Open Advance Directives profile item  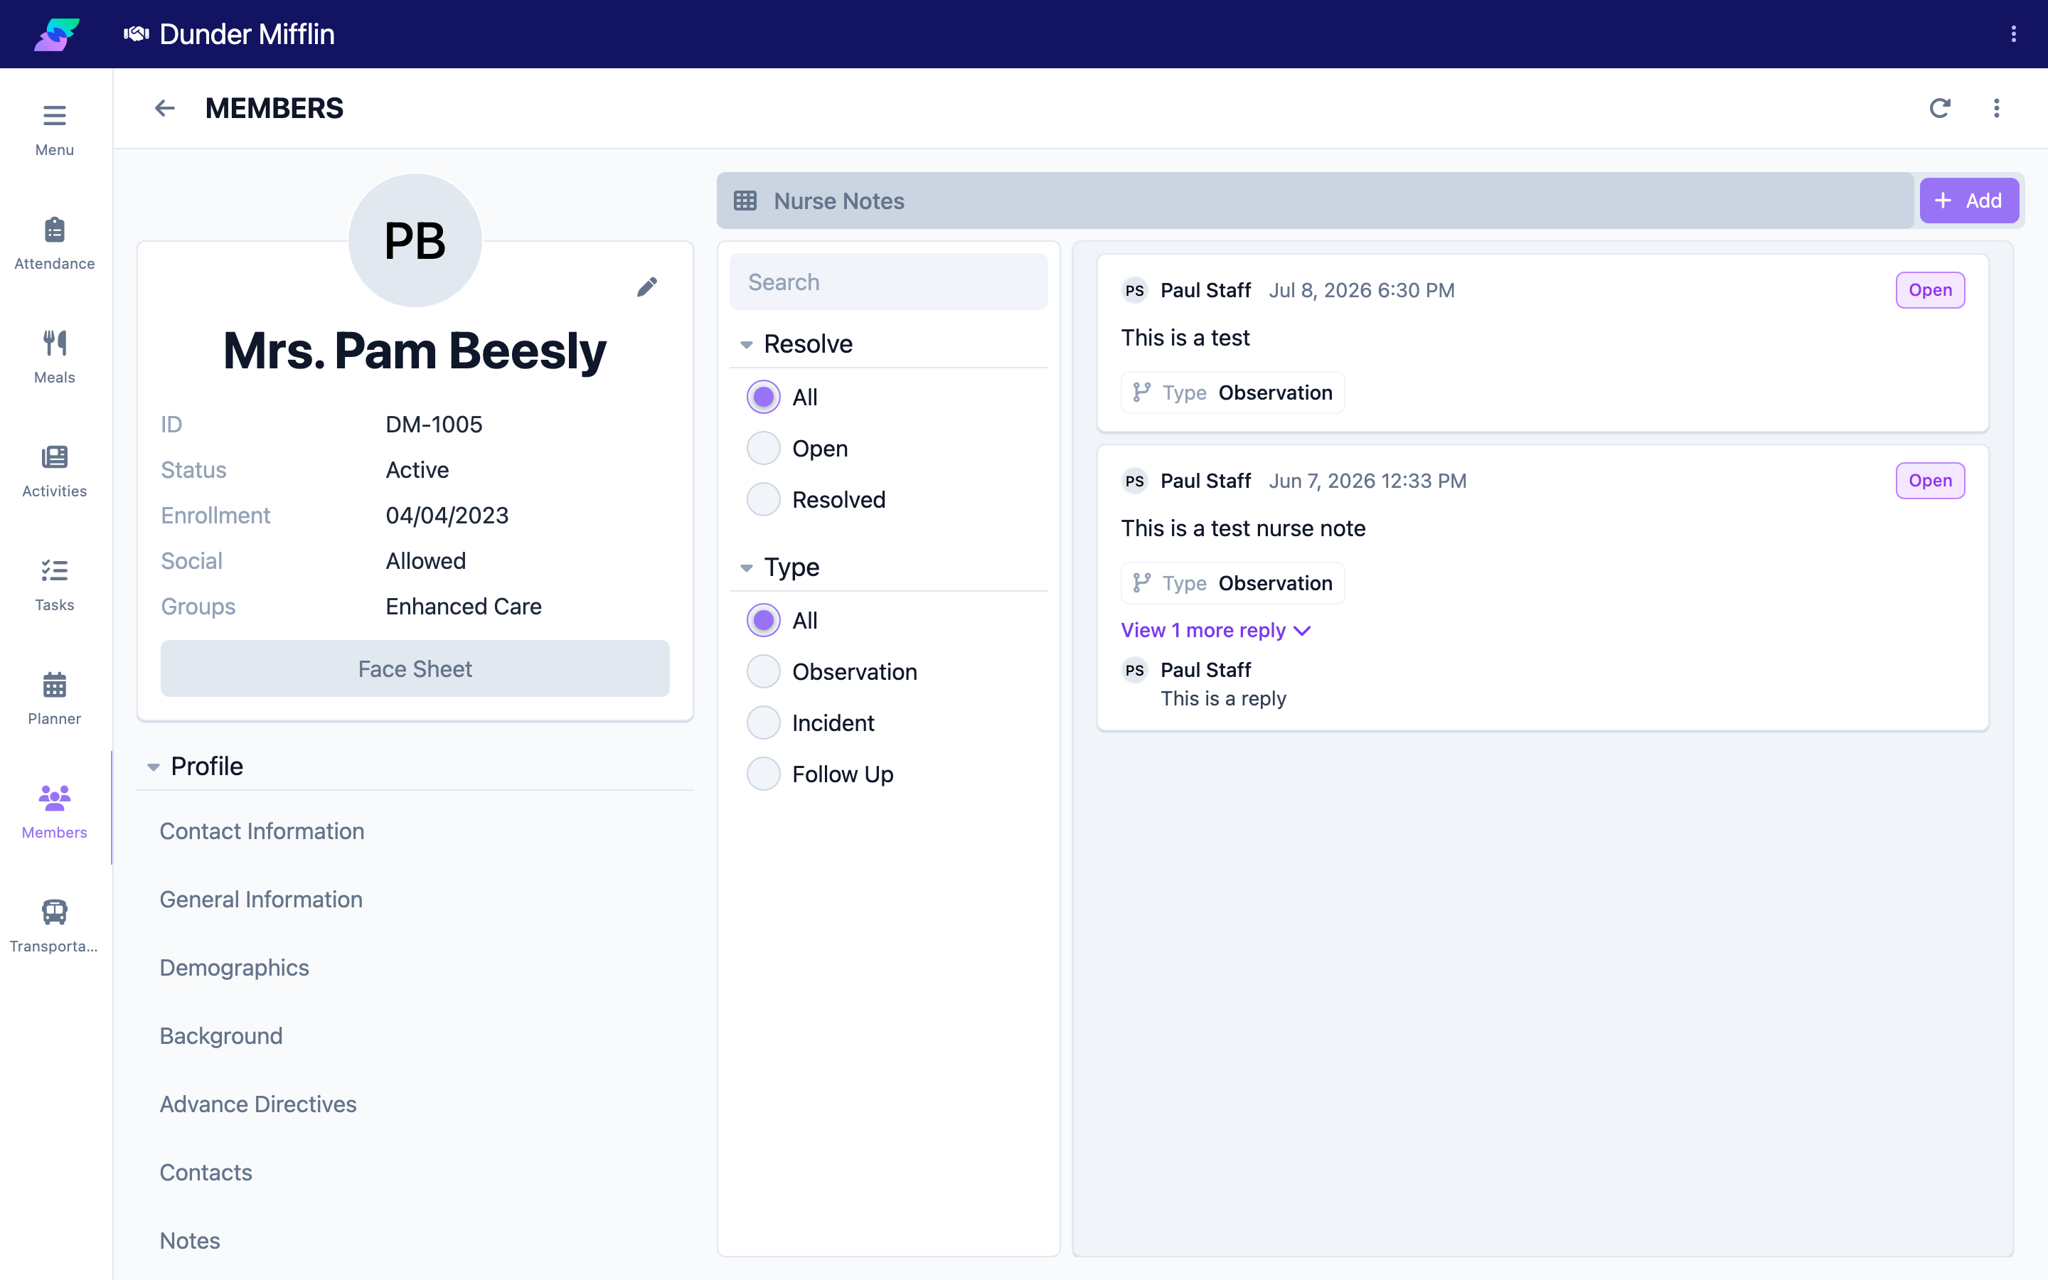(x=258, y=1104)
